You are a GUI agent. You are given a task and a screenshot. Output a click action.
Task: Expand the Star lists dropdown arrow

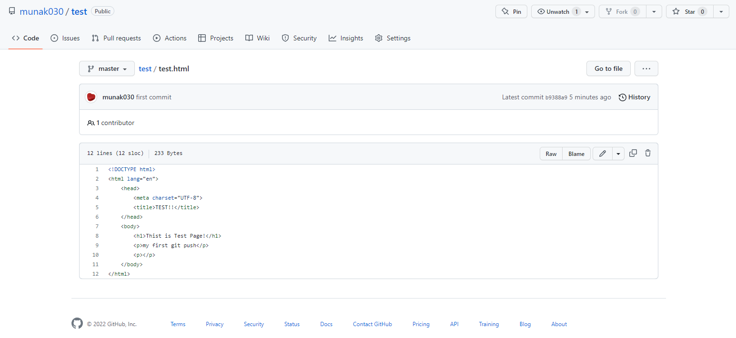click(x=721, y=11)
